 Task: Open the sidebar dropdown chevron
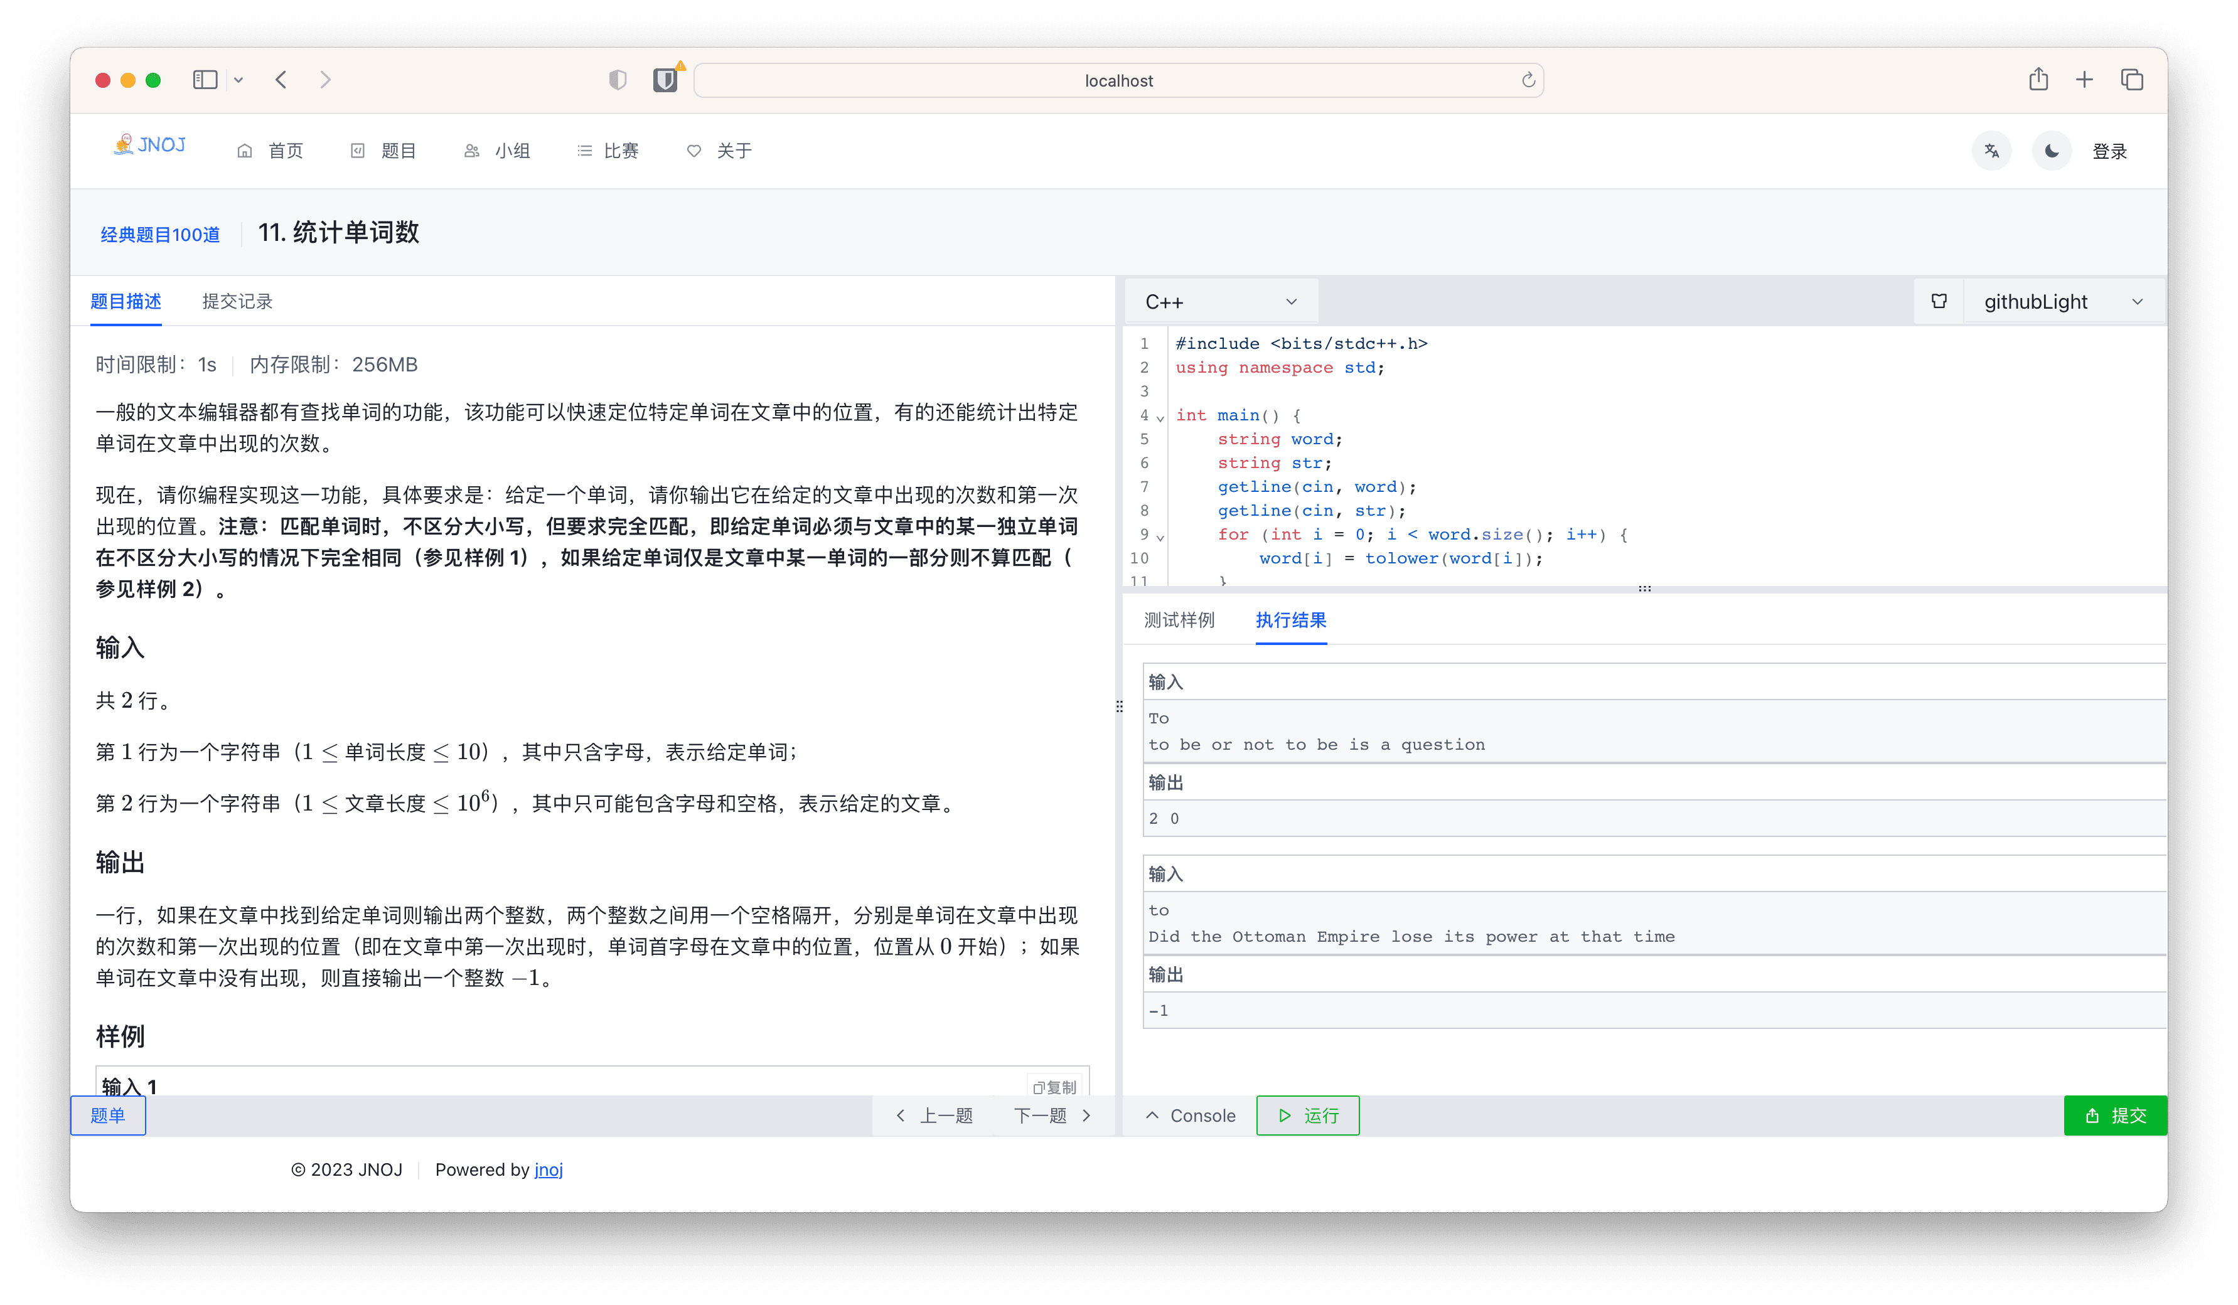click(238, 80)
